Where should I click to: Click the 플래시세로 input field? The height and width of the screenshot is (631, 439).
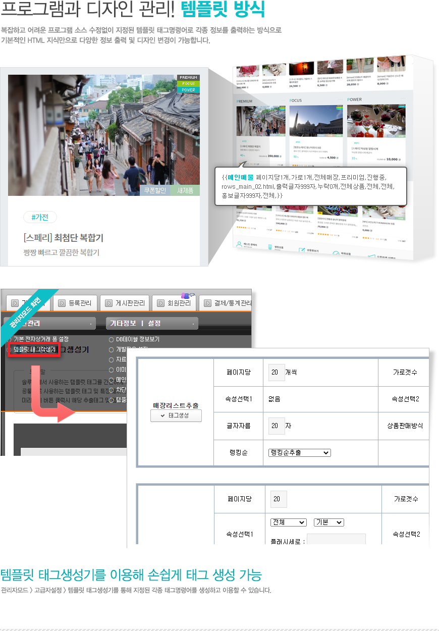click(x=336, y=540)
